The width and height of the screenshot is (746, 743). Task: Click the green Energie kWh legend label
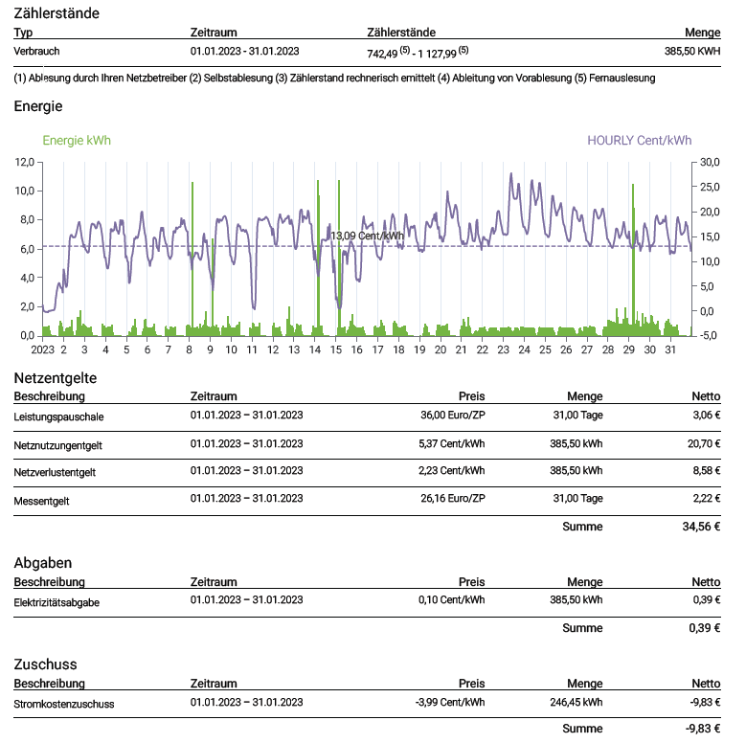pos(77,141)
